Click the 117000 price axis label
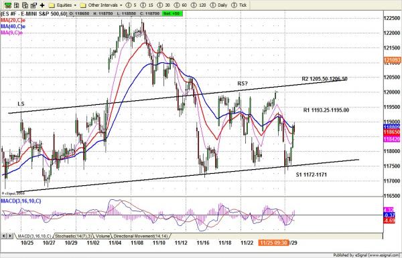Image resolution: width=402 pixels, height=258 pixels. pos(392,180)
